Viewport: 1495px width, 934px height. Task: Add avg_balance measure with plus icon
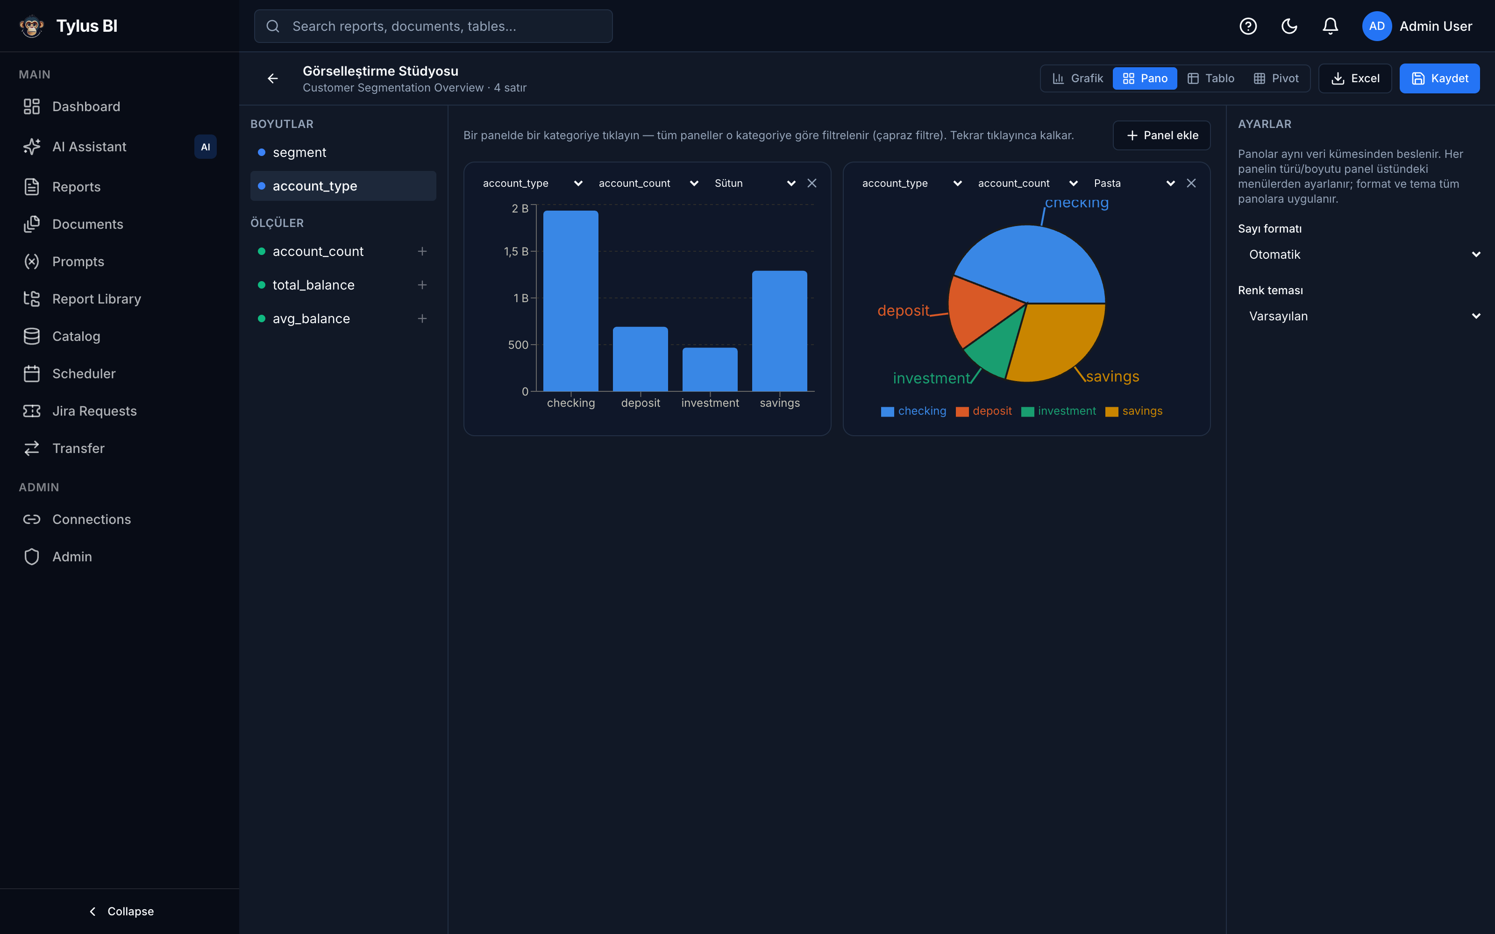pyautogui.click(x=422, y=319)
